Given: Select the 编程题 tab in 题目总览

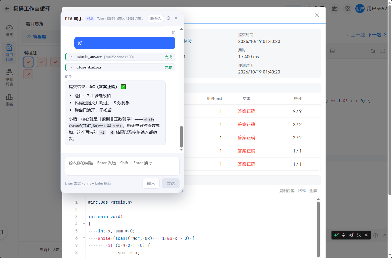Looking at the screenshot, I should coord(40,37).
